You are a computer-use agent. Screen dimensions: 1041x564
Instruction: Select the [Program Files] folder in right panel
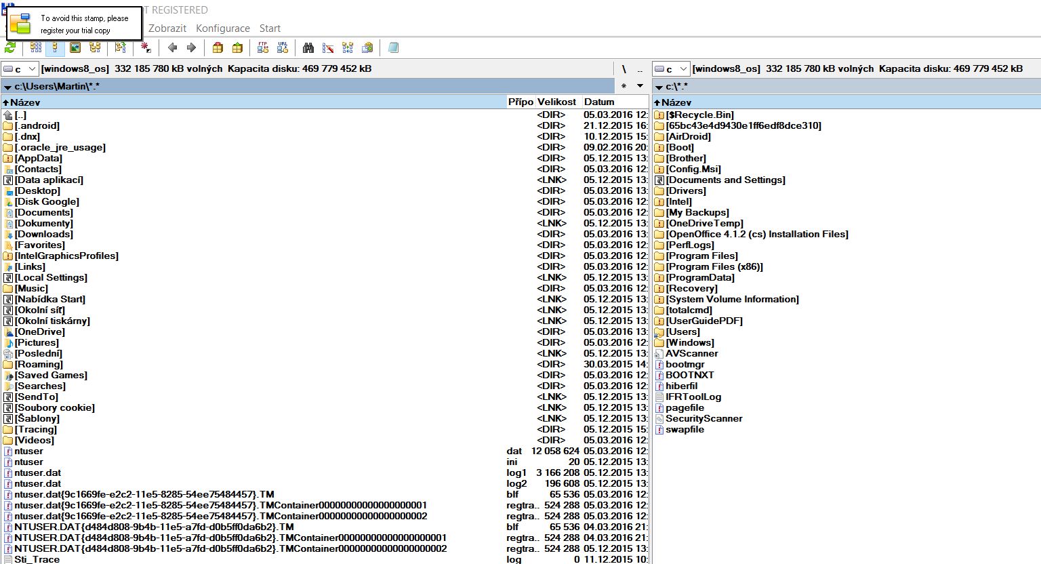coord(701,256)
